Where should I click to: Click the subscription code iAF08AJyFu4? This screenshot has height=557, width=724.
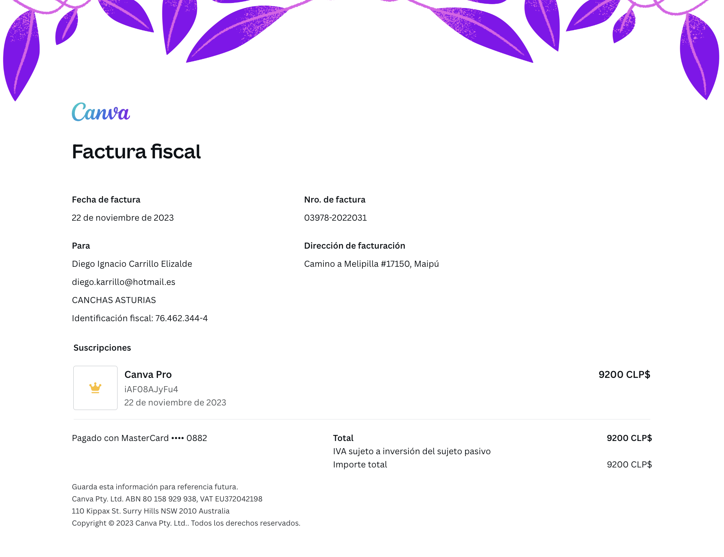151,389
